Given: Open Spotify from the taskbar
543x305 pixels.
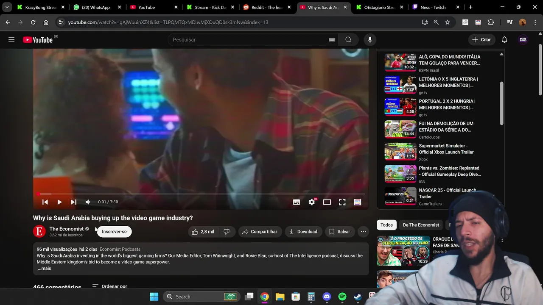Looking at the screenshot, I should pos(342,297).
